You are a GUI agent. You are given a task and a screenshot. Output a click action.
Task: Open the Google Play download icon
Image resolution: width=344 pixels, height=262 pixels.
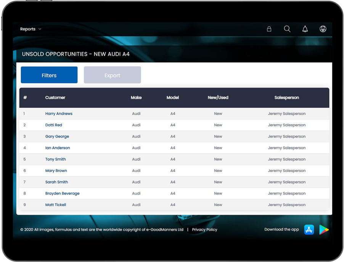324,230
